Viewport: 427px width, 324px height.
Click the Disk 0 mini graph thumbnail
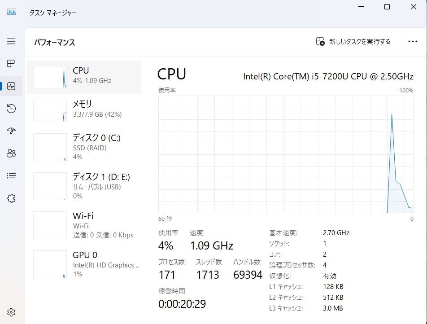[x=50, y=147]
